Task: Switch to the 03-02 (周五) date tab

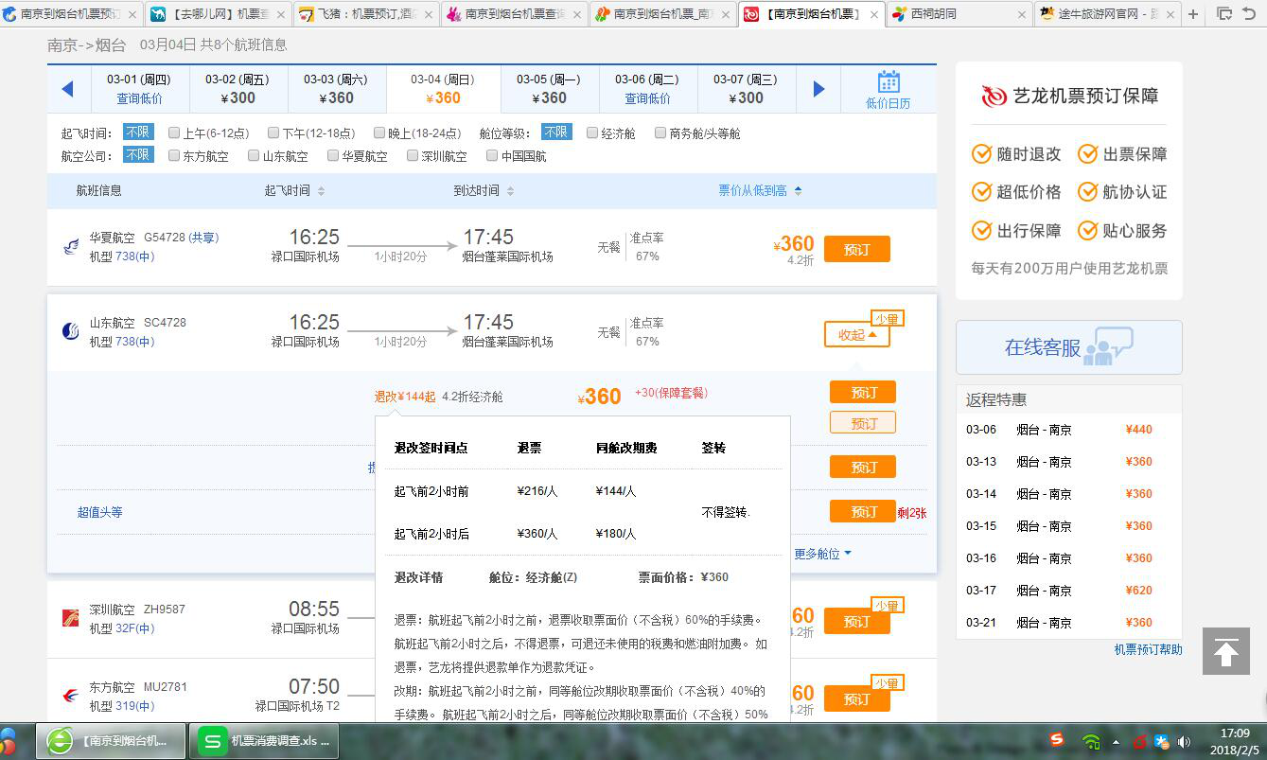Action: (x=237, y=88)
